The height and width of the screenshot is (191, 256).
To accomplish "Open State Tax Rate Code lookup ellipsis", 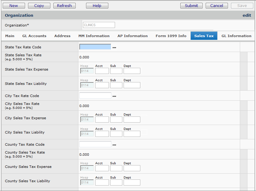I will tap(114, 47).
